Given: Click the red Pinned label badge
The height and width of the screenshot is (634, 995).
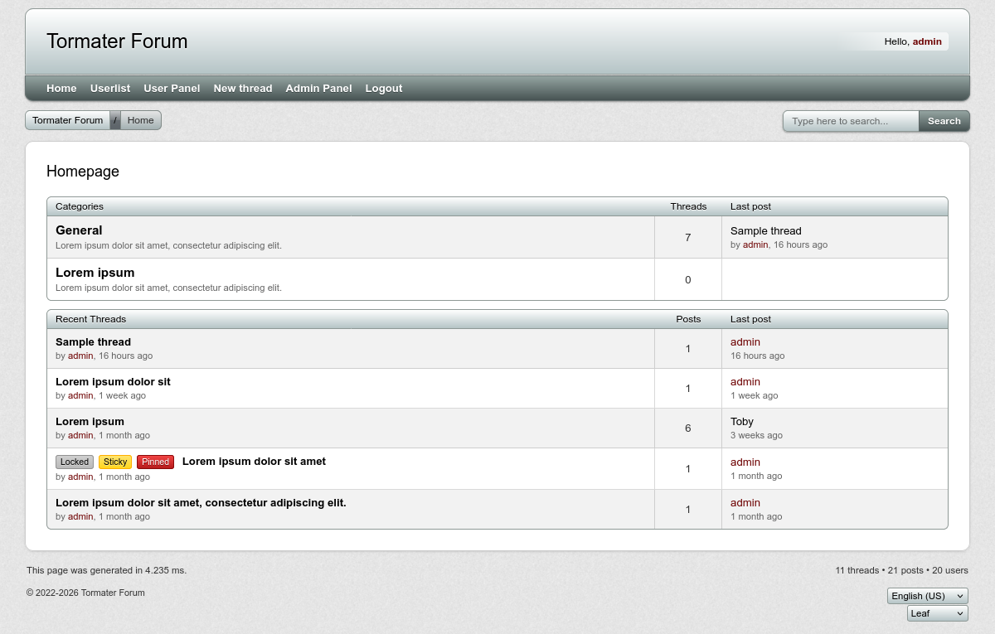Looking at the screenshot, I should tap(155, 462).
